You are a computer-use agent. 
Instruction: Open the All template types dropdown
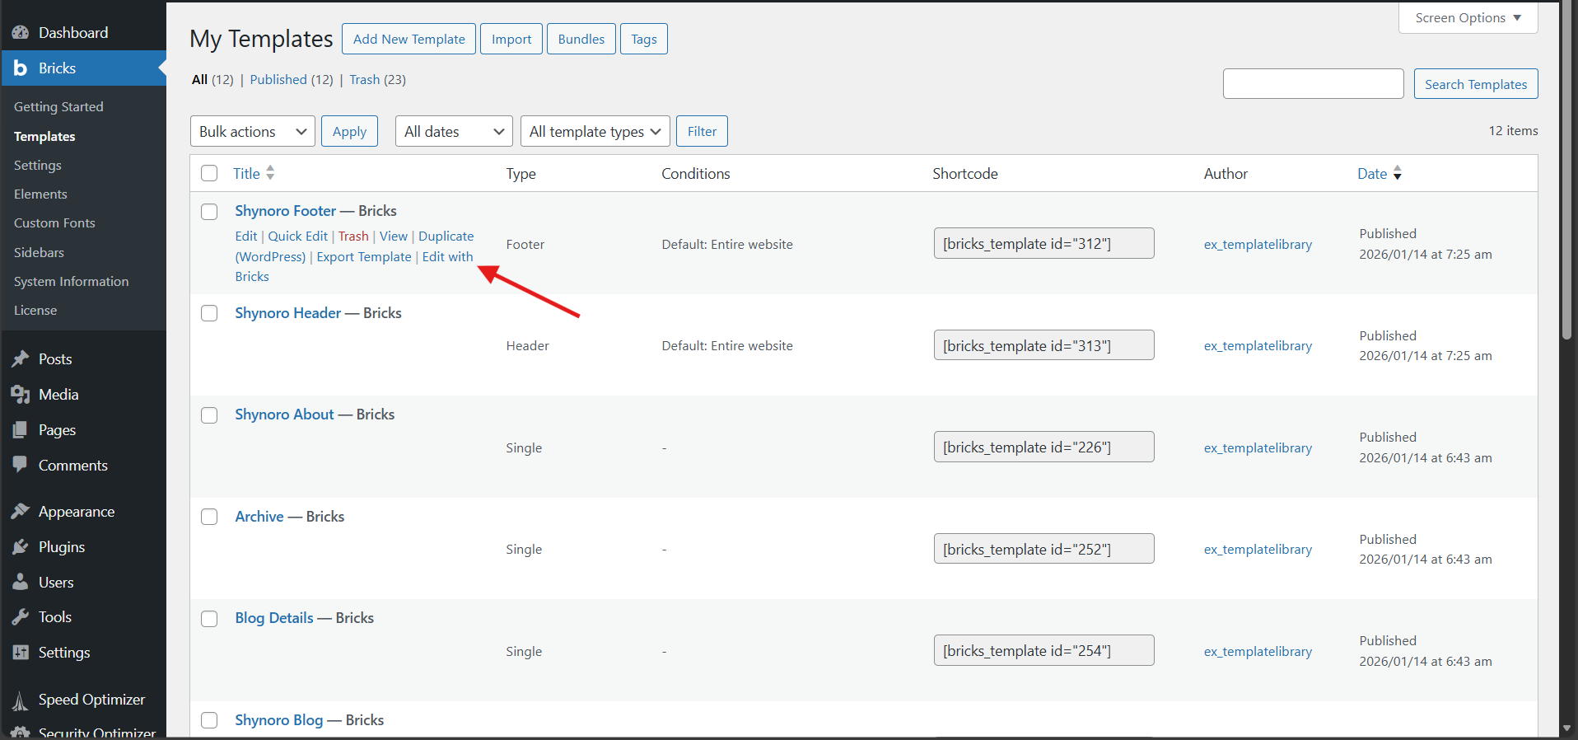click(595, 131)
